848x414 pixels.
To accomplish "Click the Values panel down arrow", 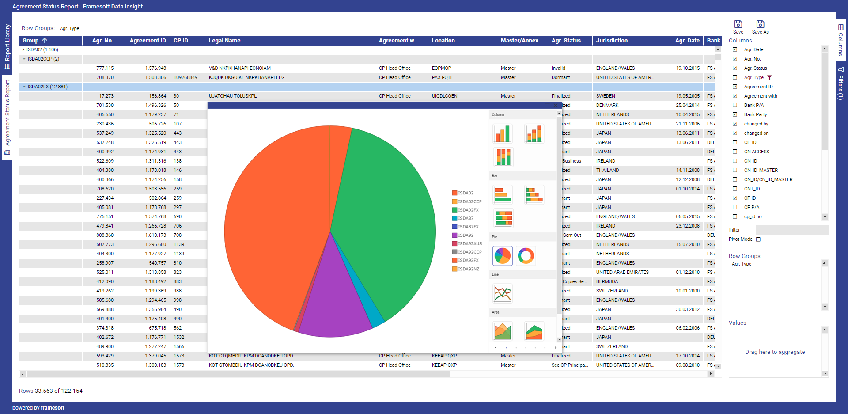I will coord(825,374).
